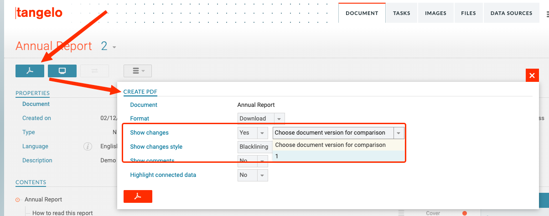Click the red status dot next to Cover
This screenshot has height=216, width=549.
coord(465,213)
